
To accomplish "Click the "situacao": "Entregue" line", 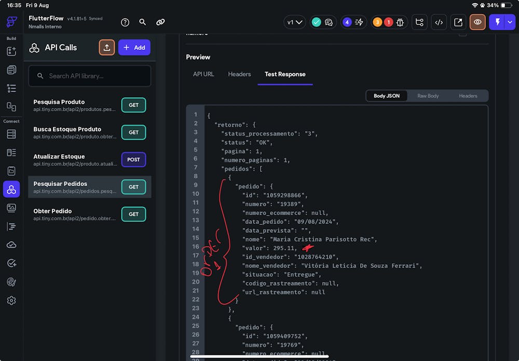I will (282, 275).
